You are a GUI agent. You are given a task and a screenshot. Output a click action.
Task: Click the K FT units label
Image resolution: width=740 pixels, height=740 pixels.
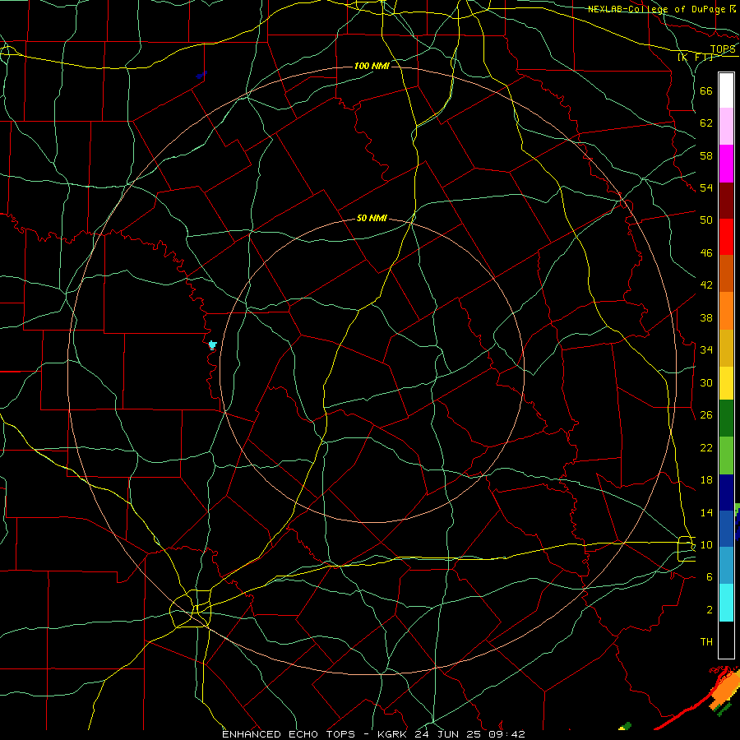coord(695,57)
